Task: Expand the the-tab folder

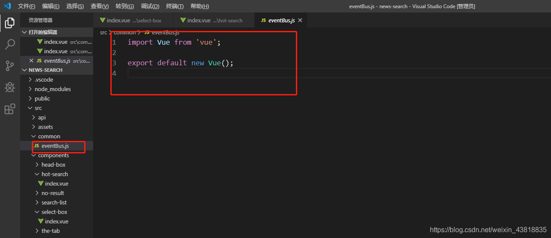Action: click(57, 231)
